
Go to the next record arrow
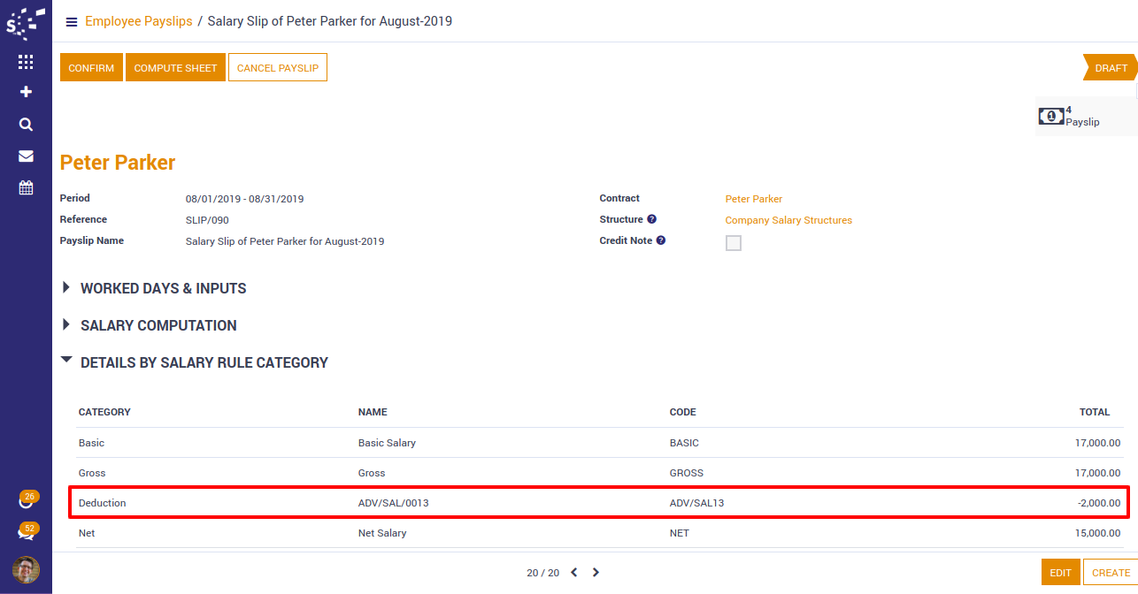coord(596,573)
